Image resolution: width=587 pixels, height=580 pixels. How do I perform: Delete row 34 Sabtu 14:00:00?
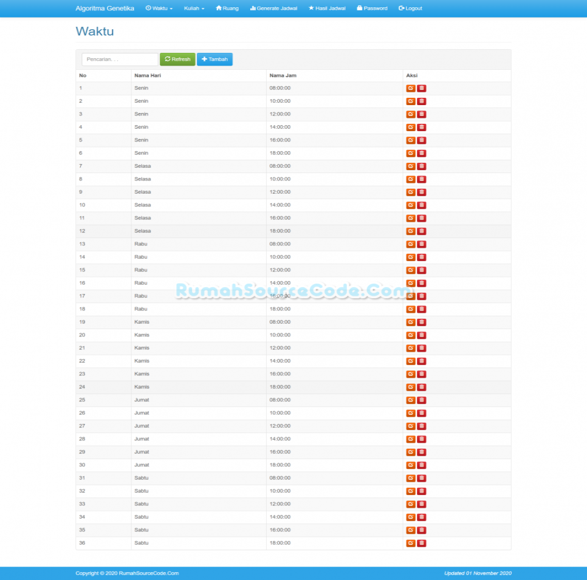422,517
